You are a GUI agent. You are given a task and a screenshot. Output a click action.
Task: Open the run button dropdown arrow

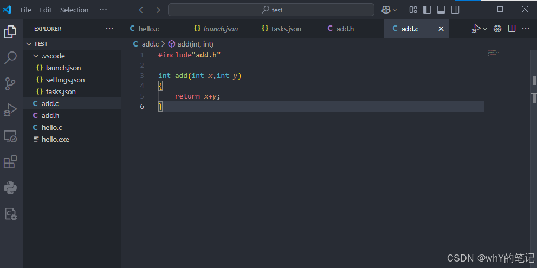485,29
